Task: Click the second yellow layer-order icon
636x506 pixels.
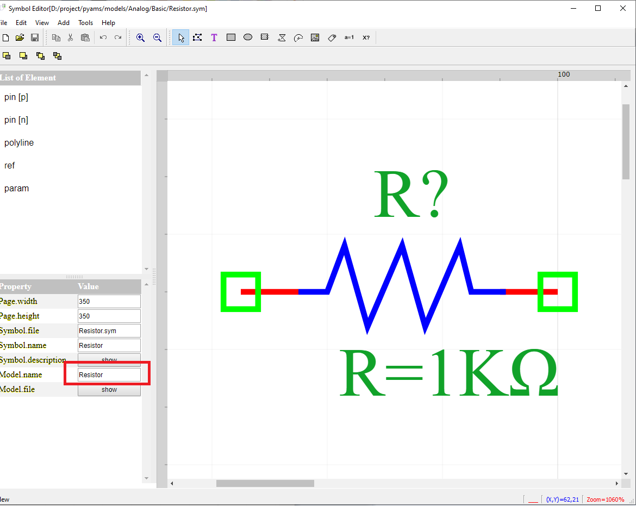Action: pyautogui.click(x=23, y=56)
